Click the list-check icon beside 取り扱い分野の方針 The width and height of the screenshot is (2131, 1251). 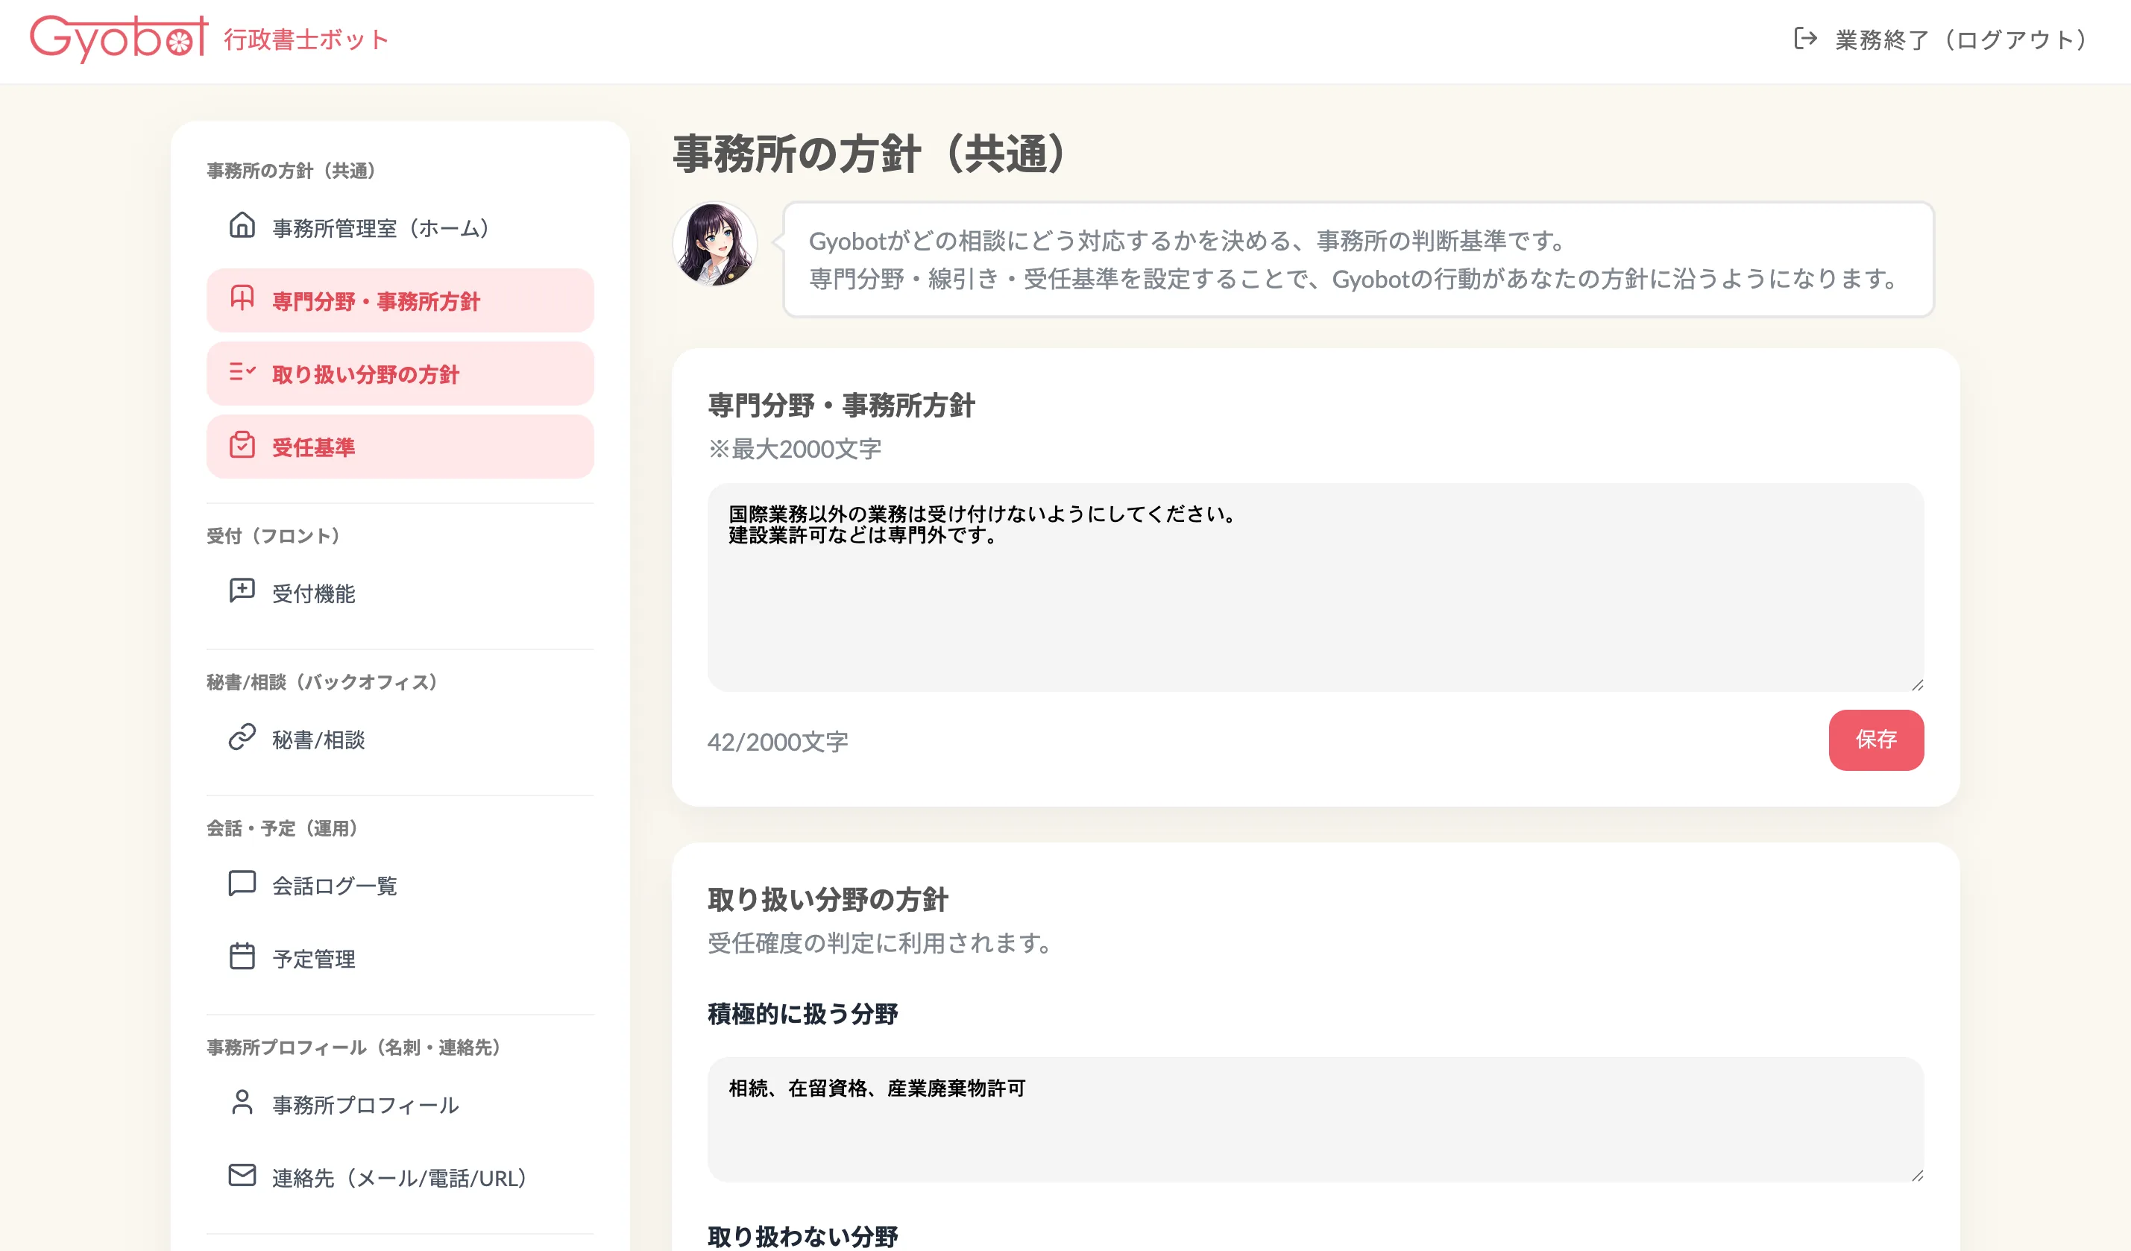click(242, 372)
